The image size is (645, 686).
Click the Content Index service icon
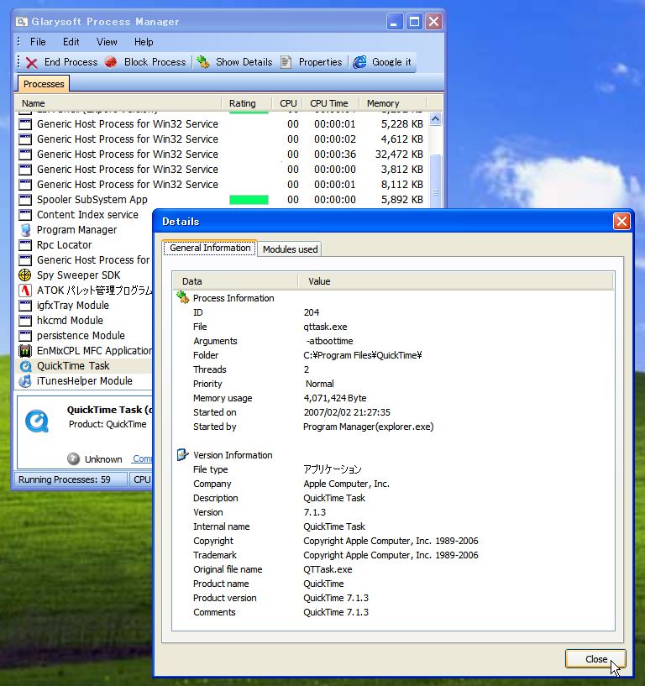[25, 215]
